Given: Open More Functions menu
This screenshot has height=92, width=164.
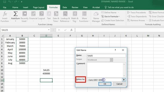Looking at the screenshot, I should [84, 14].
